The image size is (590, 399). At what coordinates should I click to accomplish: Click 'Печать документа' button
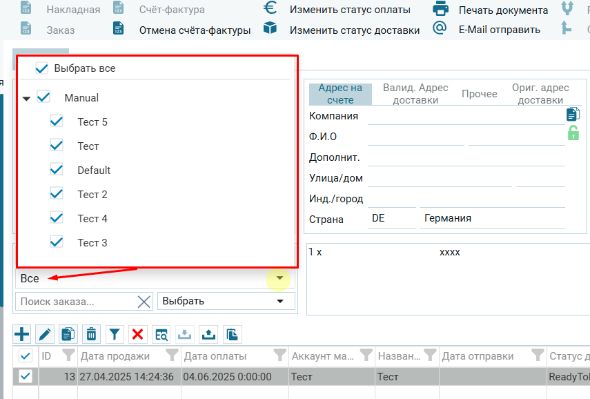tap(503, 10)
